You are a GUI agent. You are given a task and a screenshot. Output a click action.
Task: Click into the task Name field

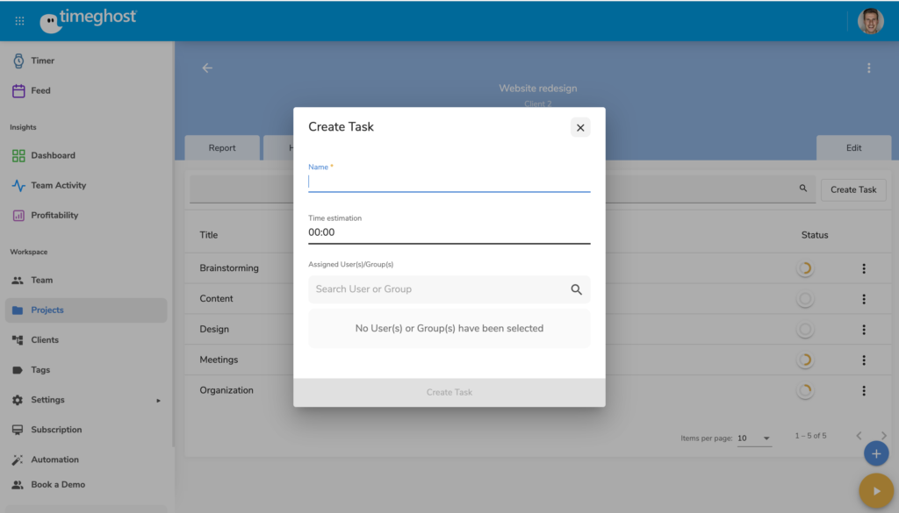click(x=449, y=182)
